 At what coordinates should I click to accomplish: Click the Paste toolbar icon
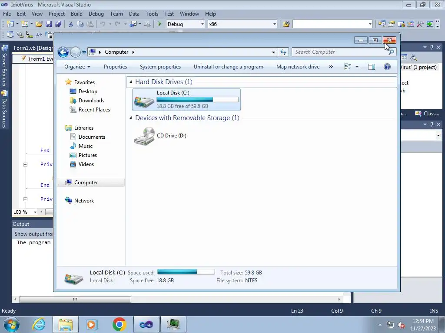90,24
